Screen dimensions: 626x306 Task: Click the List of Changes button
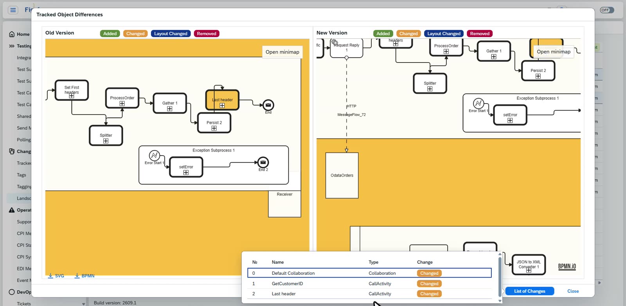click(530, 291)
